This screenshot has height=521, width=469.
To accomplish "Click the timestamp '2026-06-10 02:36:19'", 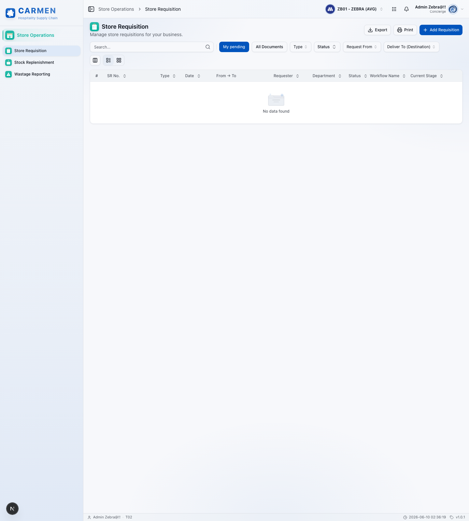I will [427, 517].
